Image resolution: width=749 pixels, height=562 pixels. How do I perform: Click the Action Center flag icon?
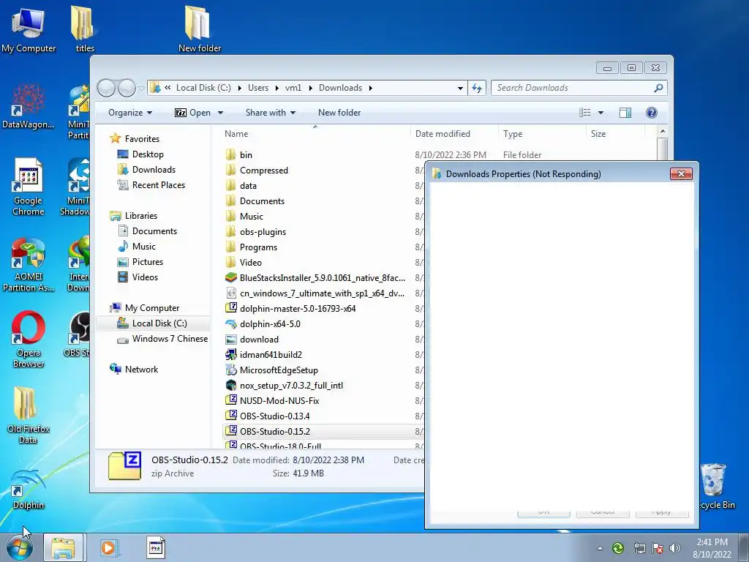(658, 548)
